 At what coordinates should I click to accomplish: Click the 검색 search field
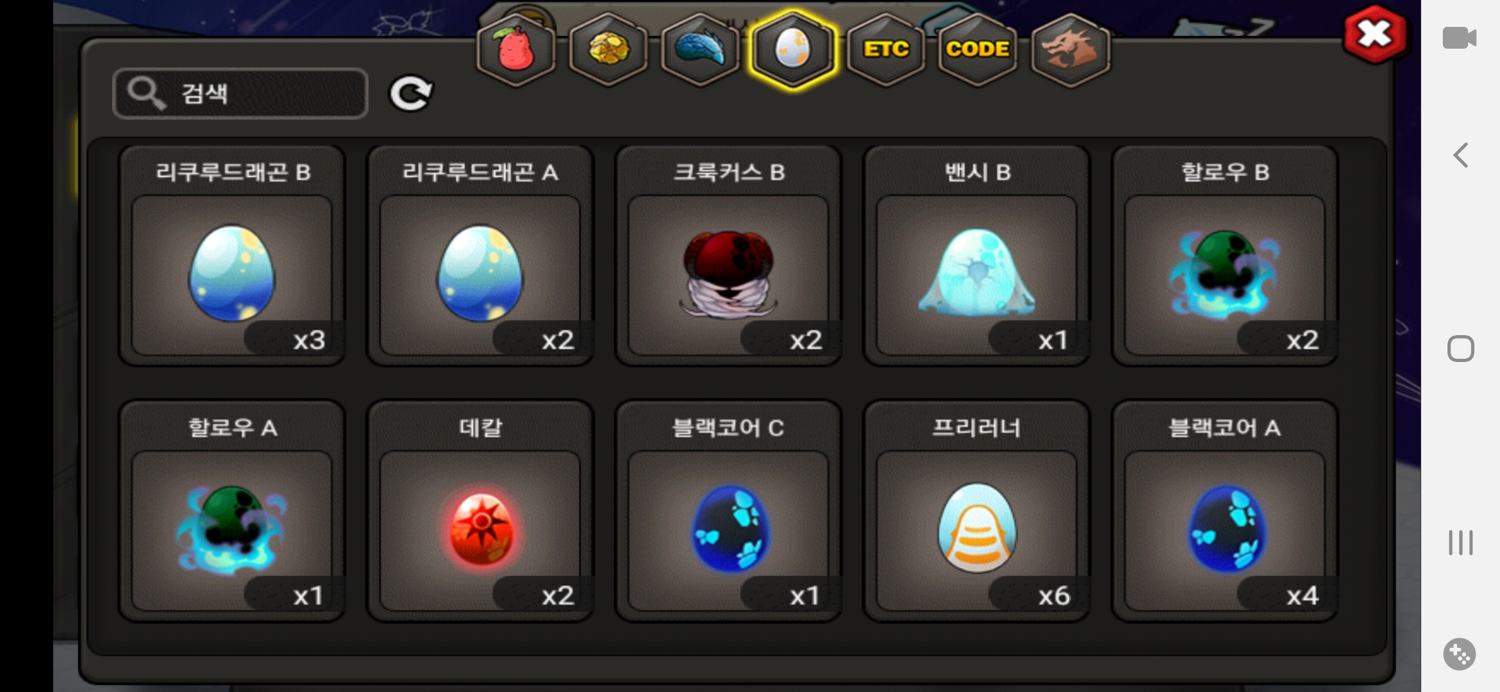[x=240, y=94]
